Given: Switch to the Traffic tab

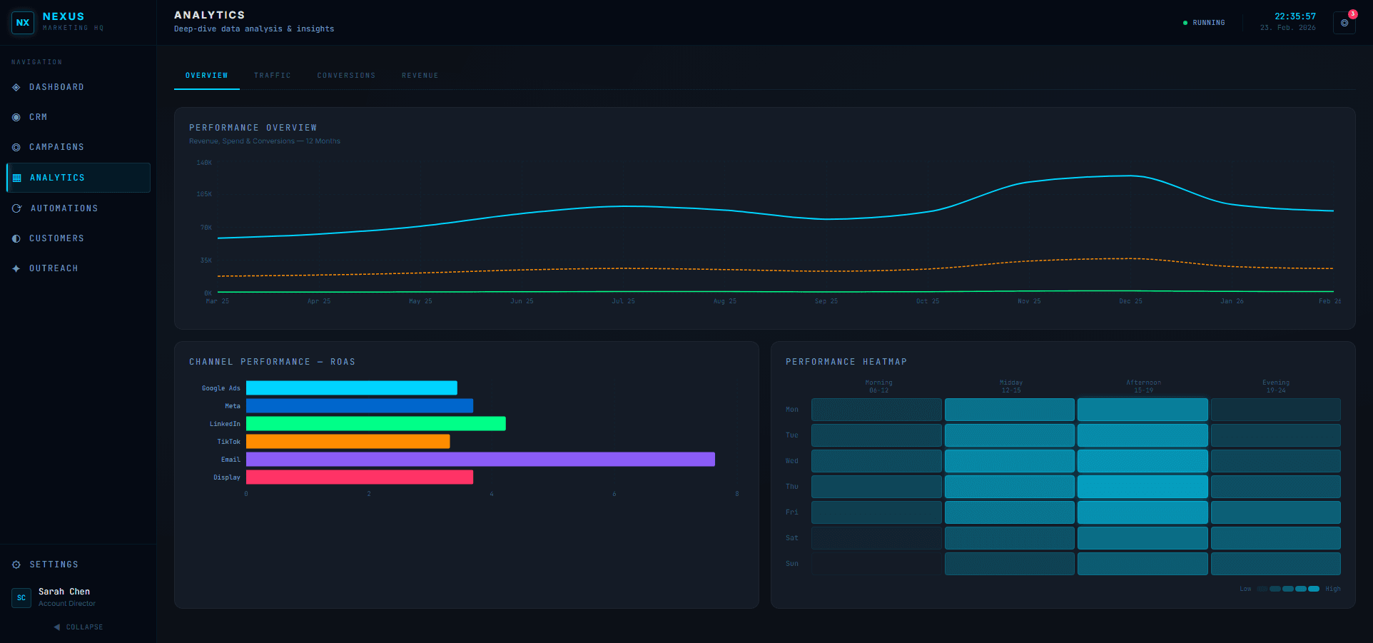Looking at the screenshot, I should click(x=273, y=75).
